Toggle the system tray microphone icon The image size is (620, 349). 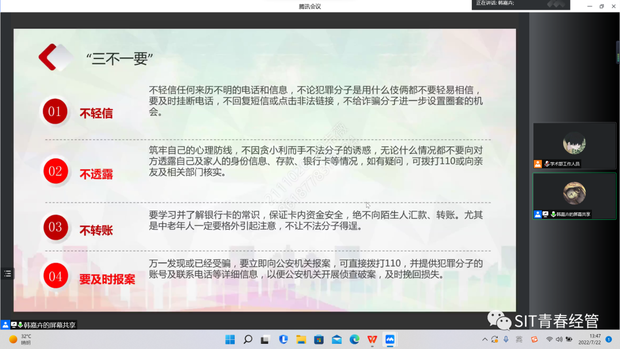click(506, 339)
